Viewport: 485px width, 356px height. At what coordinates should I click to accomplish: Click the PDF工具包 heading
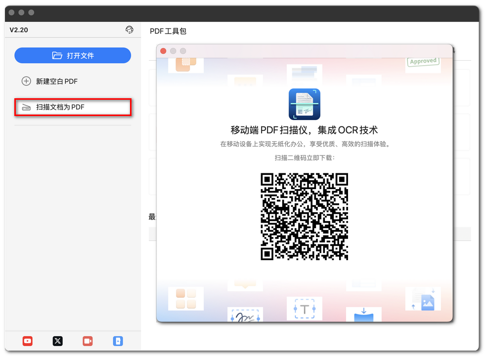[x=168, y=31]
